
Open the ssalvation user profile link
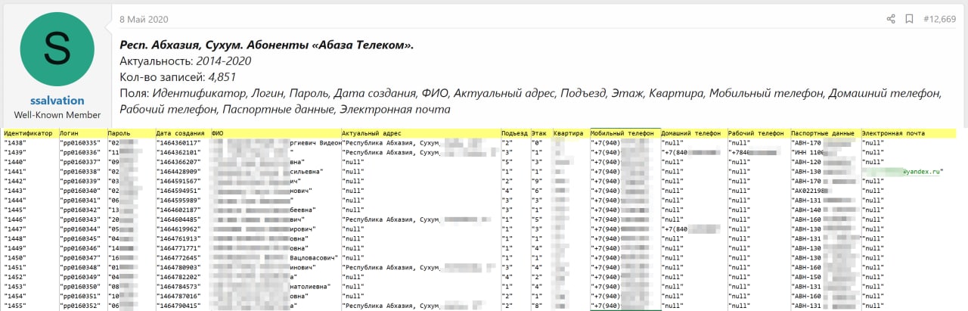tap(57, 100)
